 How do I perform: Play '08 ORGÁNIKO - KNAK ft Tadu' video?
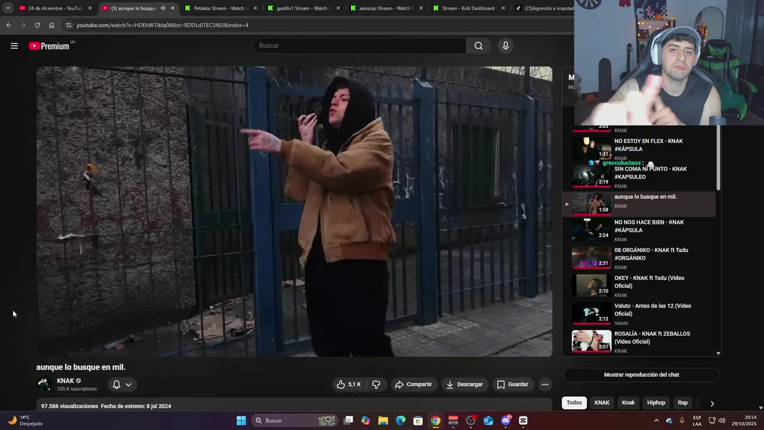coord(639,258)
